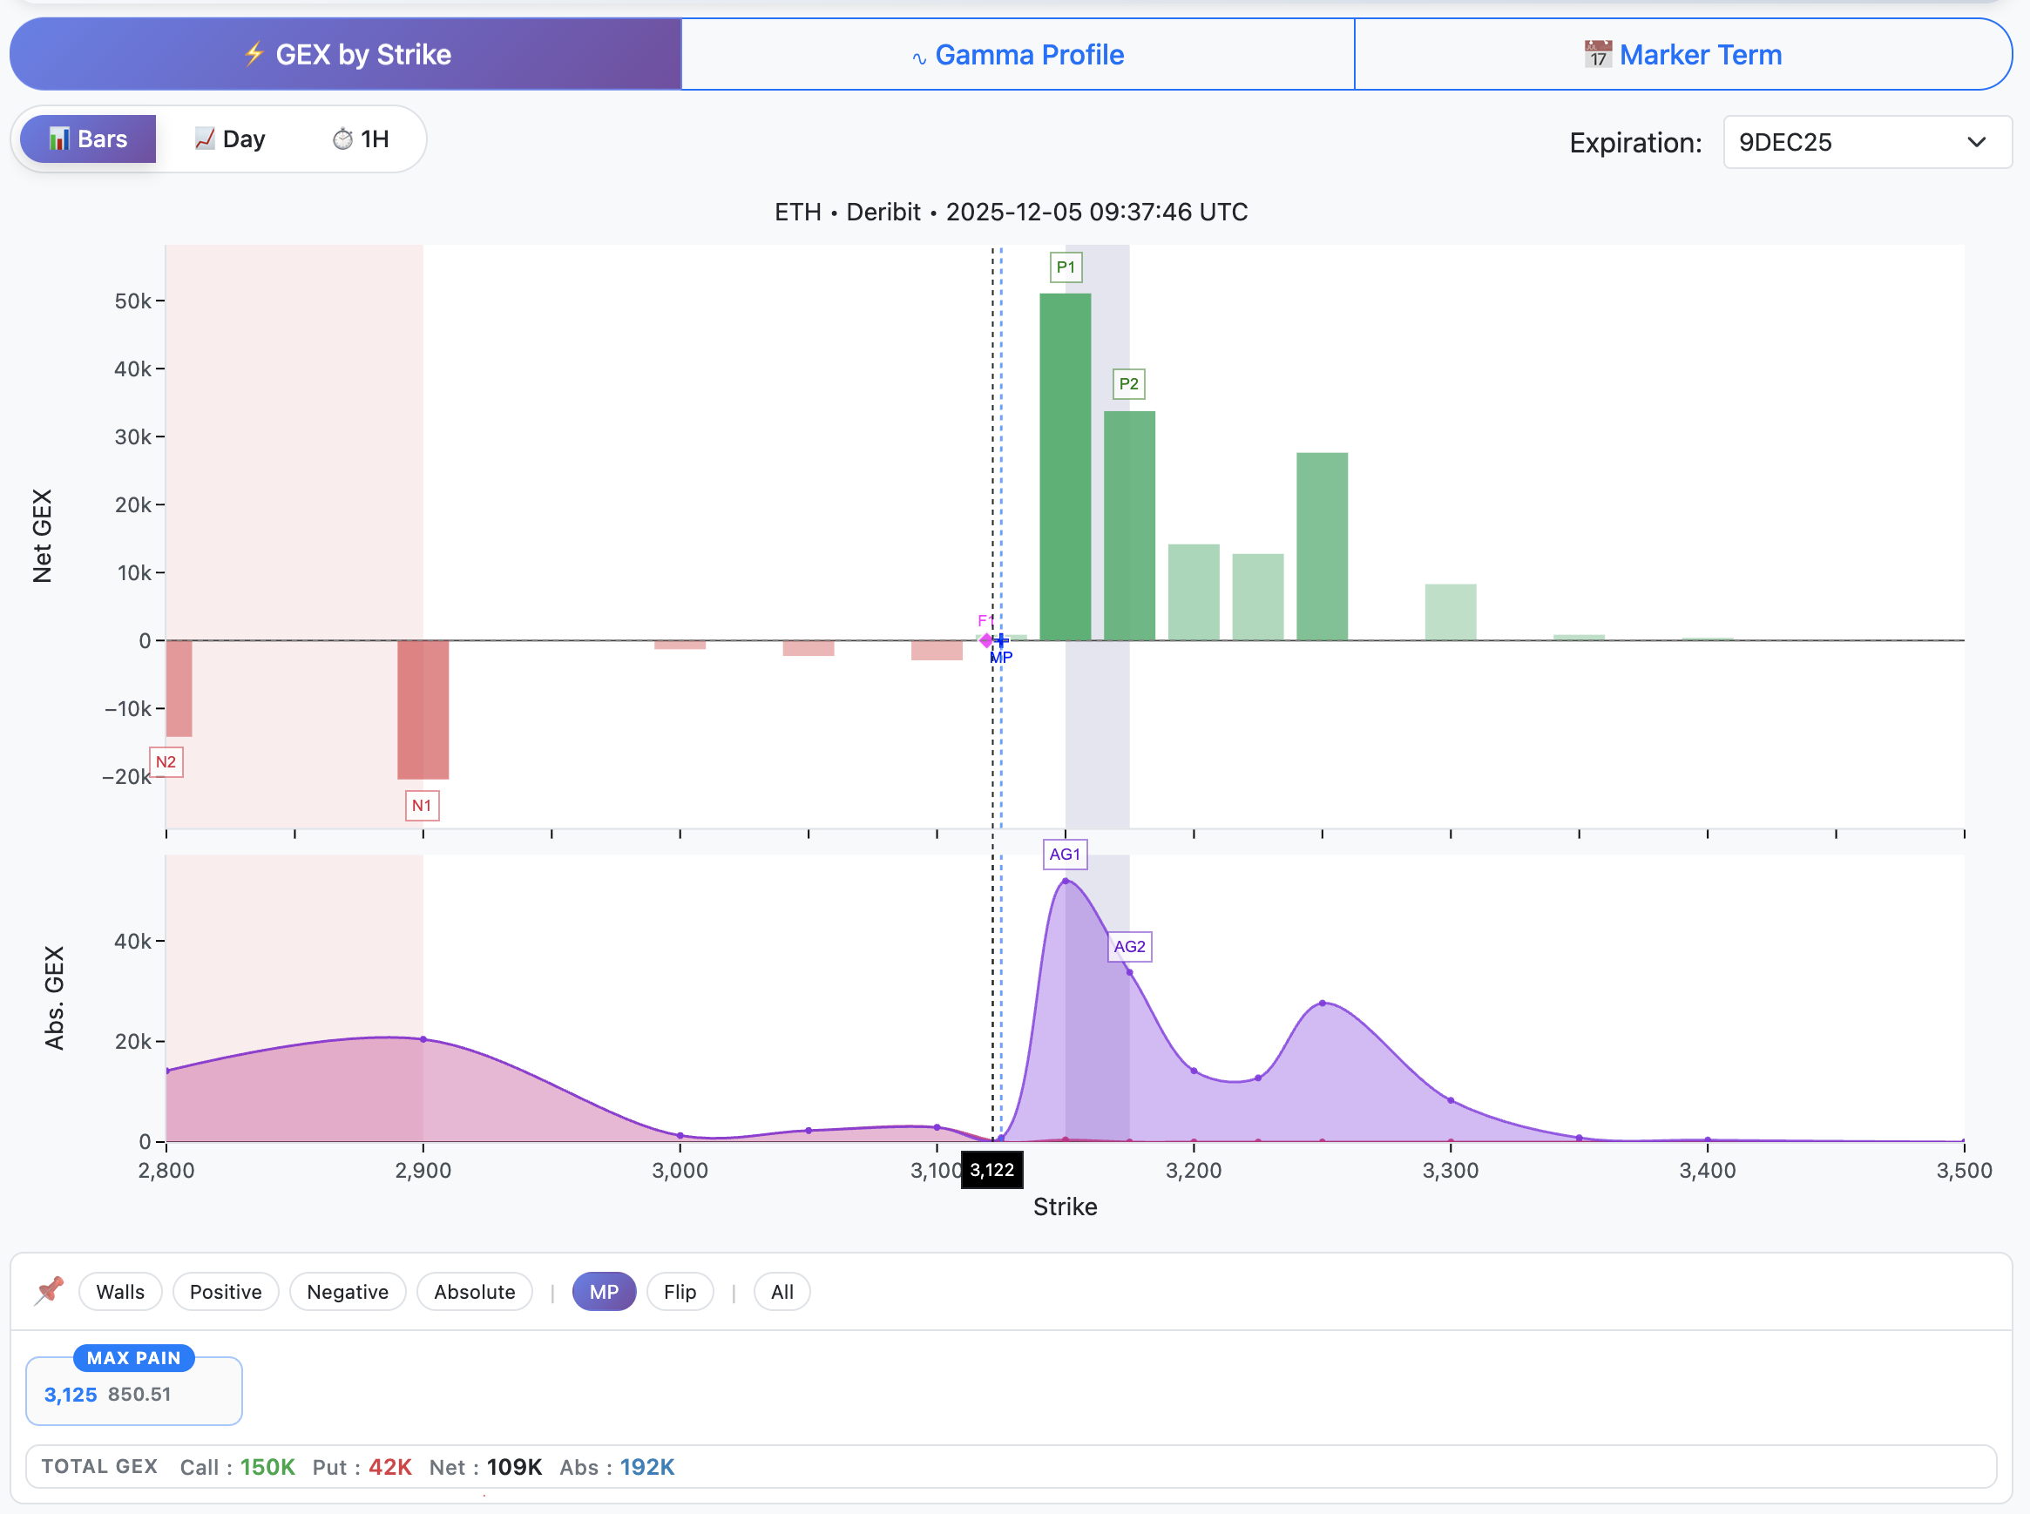The height and width of the screenshot is (1514, 2030).
Task: Toggle the Flip filter off
Action: [680, 1291]
